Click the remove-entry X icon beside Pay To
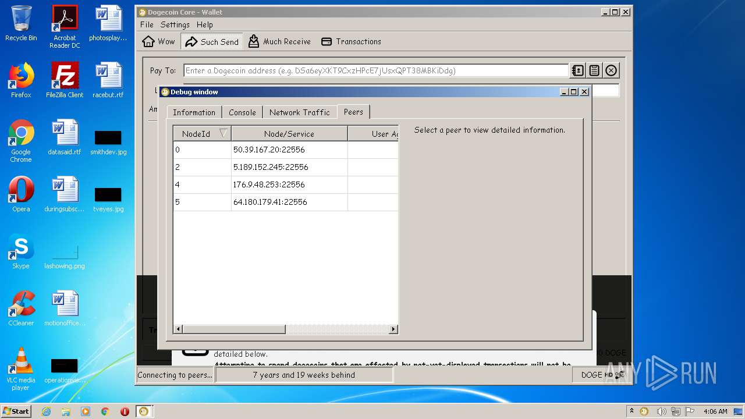 tap(611, 70)
